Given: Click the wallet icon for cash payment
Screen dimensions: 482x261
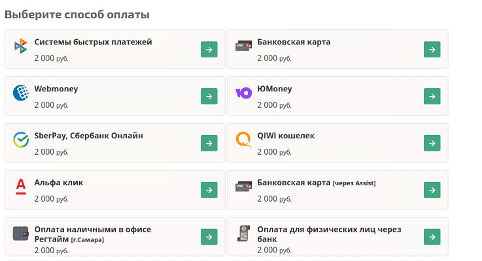Looking at the screenshot, I should 20,234.
